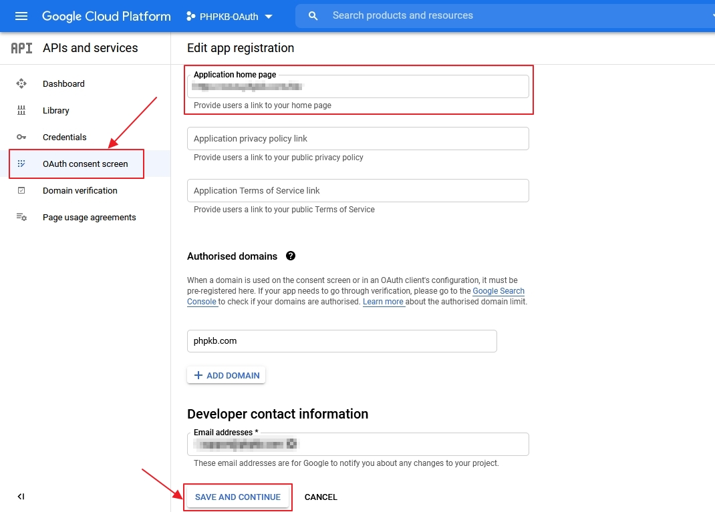Screen dimensions: 715x512
Task: Select the Domain verification checkmark icon
Action: [21, 190]
